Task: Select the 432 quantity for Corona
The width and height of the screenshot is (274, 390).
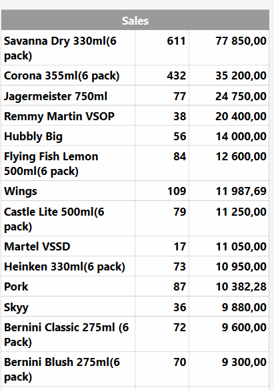Action: tap(176, 75)
